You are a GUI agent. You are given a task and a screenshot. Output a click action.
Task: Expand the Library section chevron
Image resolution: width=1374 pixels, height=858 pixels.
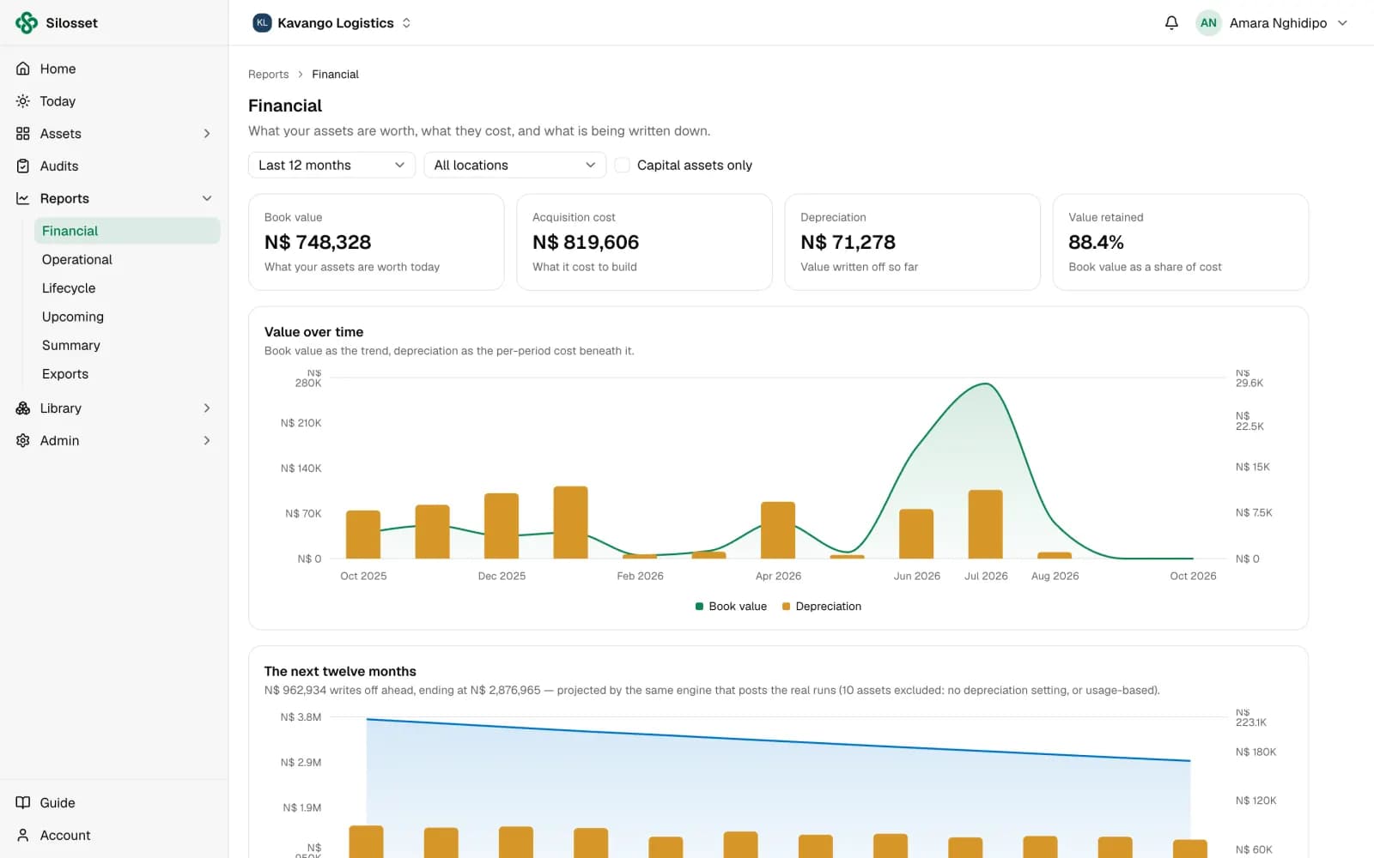[207, 408]
